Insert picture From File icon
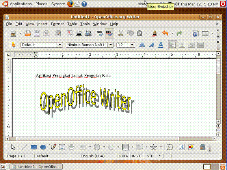 191,147
